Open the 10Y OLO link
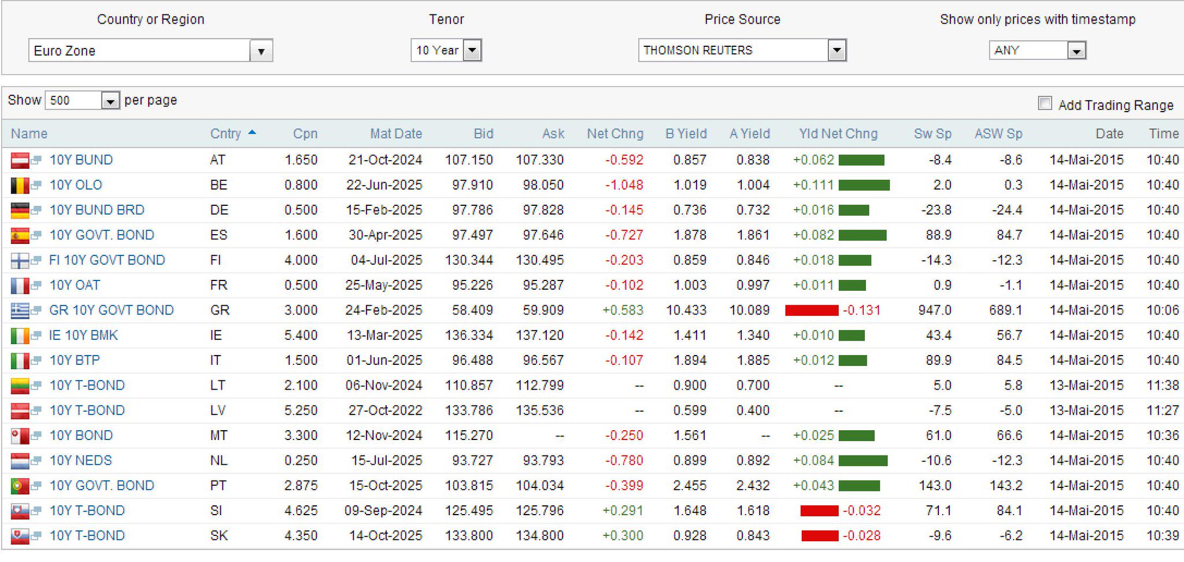 tap(76, 185)
